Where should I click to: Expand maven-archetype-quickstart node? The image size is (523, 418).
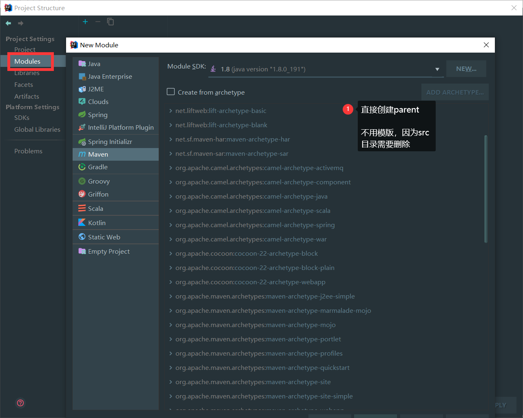click(171, 367)
